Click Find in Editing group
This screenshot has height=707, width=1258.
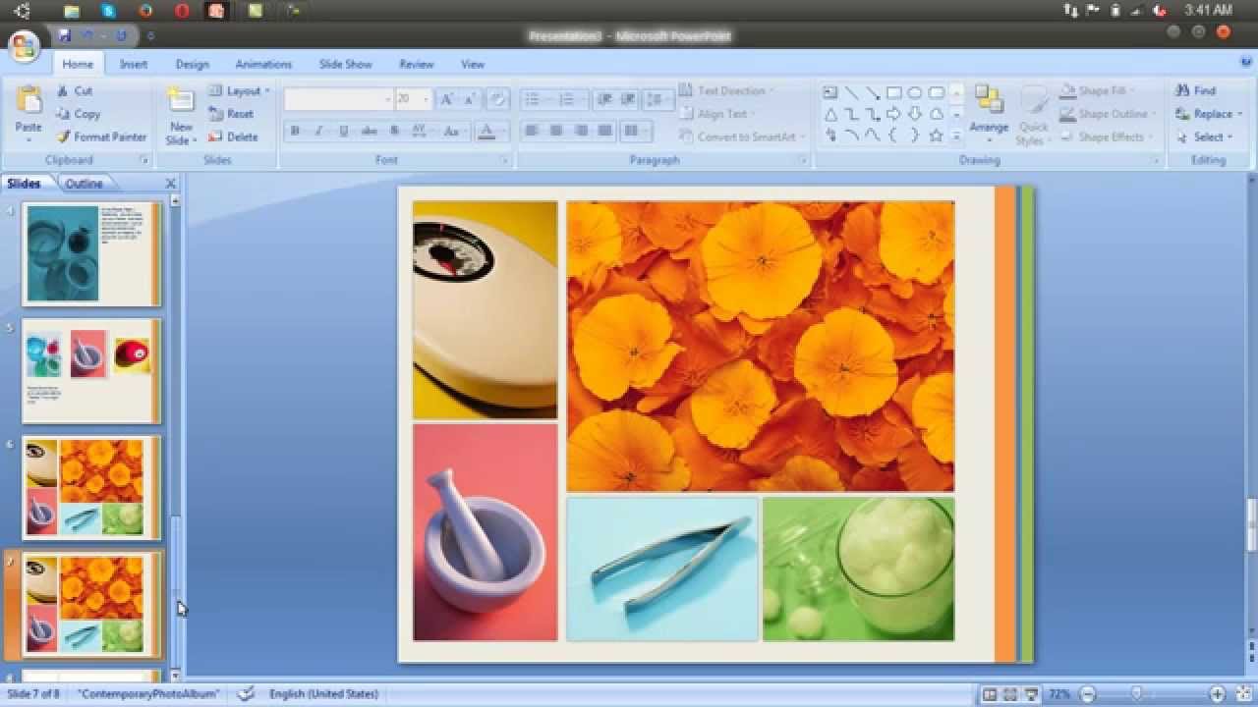coord(1196,90)
